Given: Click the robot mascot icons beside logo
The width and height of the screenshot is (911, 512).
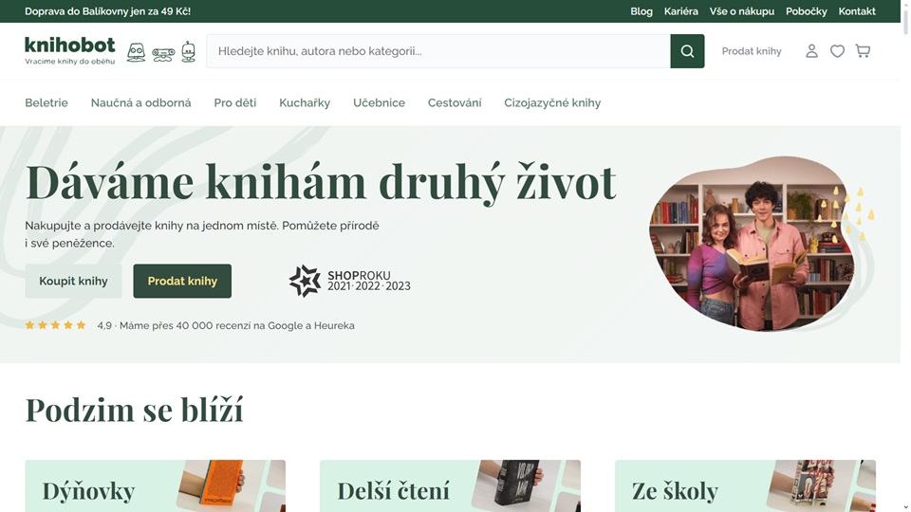Looking at the screenshot, I should click(x=161, y=52).
